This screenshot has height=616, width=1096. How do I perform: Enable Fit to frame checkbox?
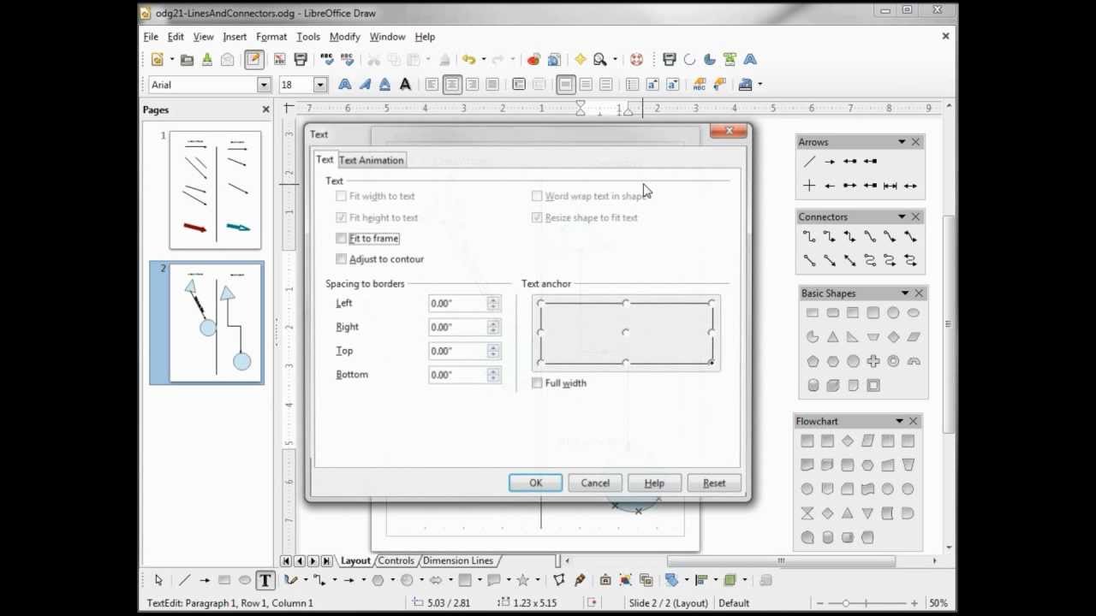click(342, 238)
